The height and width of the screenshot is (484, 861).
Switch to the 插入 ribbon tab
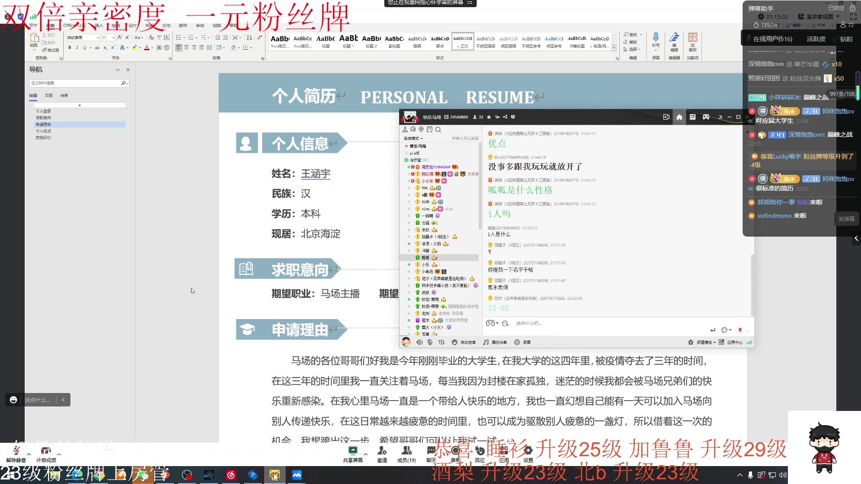point(100,26)
